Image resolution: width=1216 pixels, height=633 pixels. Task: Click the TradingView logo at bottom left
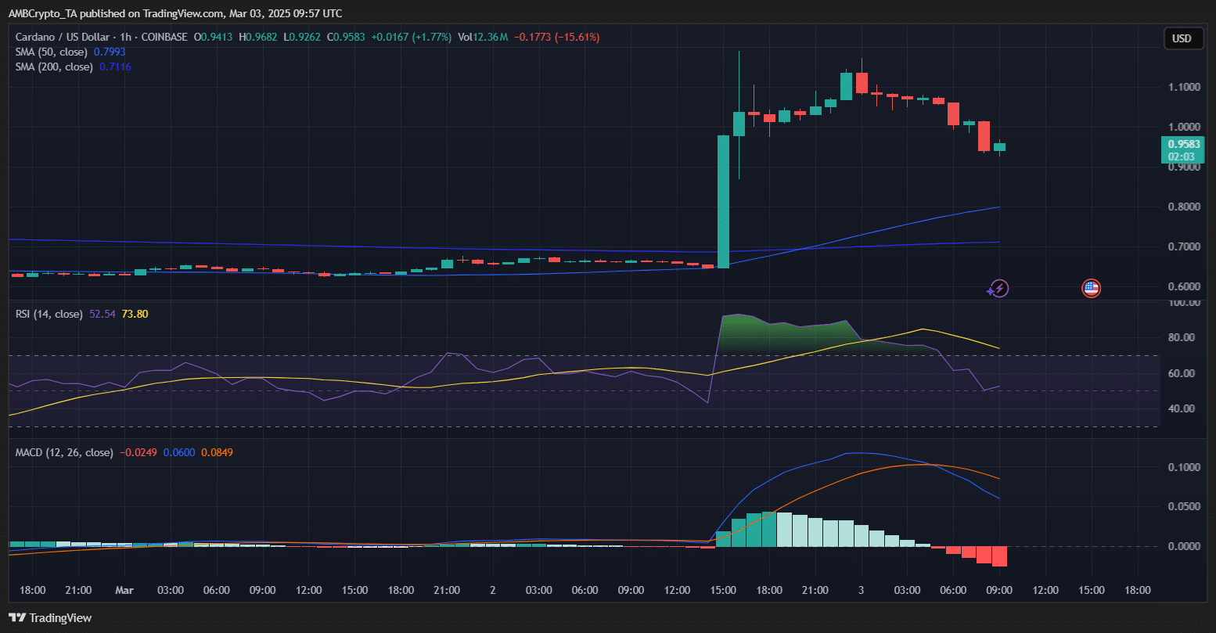(50, 618)
